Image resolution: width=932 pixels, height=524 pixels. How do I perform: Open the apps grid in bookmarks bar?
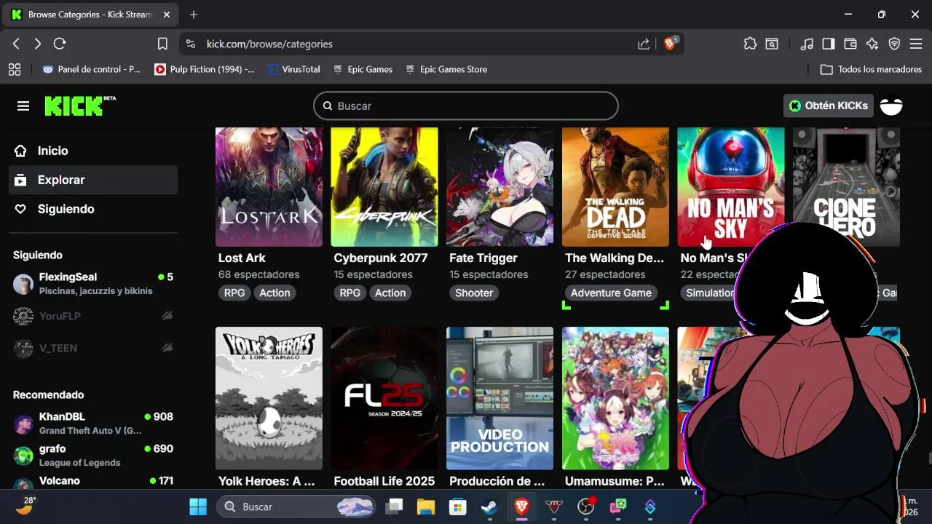pyautogui.click(x=15, y=69)
